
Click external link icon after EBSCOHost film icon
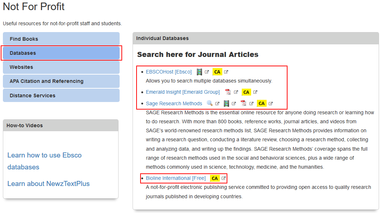click(x=207, y=72)
